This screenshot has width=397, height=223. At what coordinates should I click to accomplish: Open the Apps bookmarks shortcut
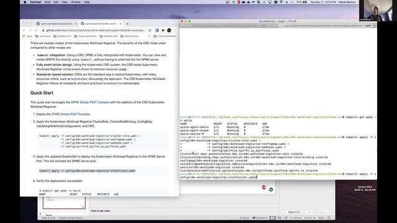click(x=27, y=36)
